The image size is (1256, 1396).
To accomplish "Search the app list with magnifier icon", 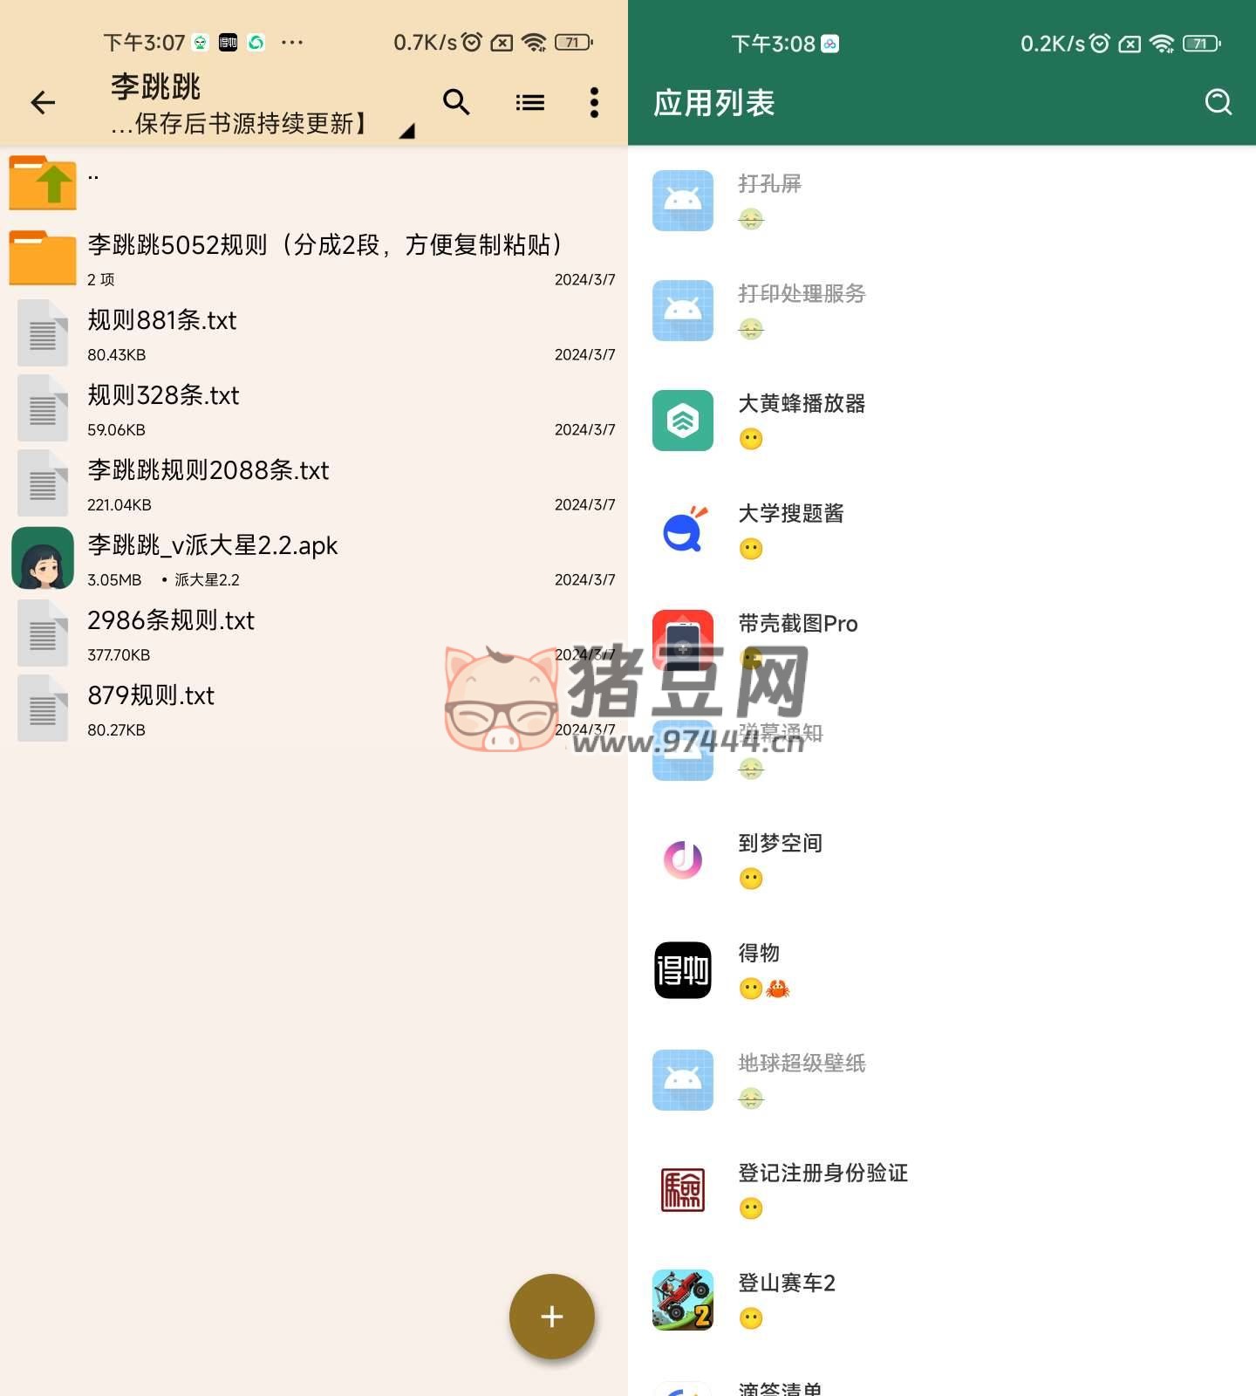I will click(1218, 103).
